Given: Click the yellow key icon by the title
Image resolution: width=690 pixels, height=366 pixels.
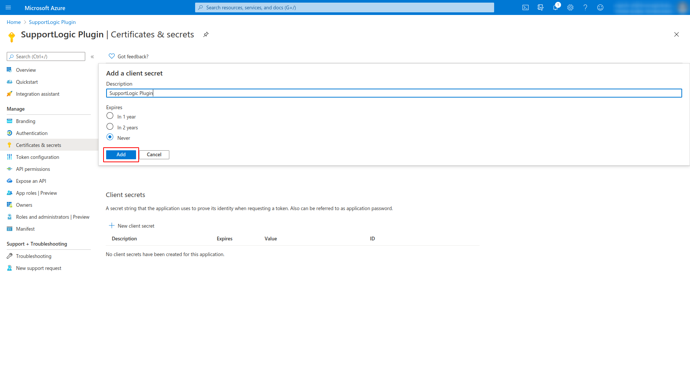Looking at the screenshot, I should 12,37.
